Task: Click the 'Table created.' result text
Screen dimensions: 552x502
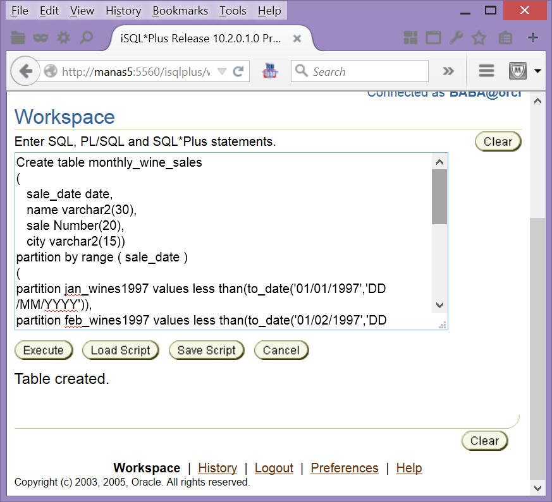Action: (x=61, y=379)
